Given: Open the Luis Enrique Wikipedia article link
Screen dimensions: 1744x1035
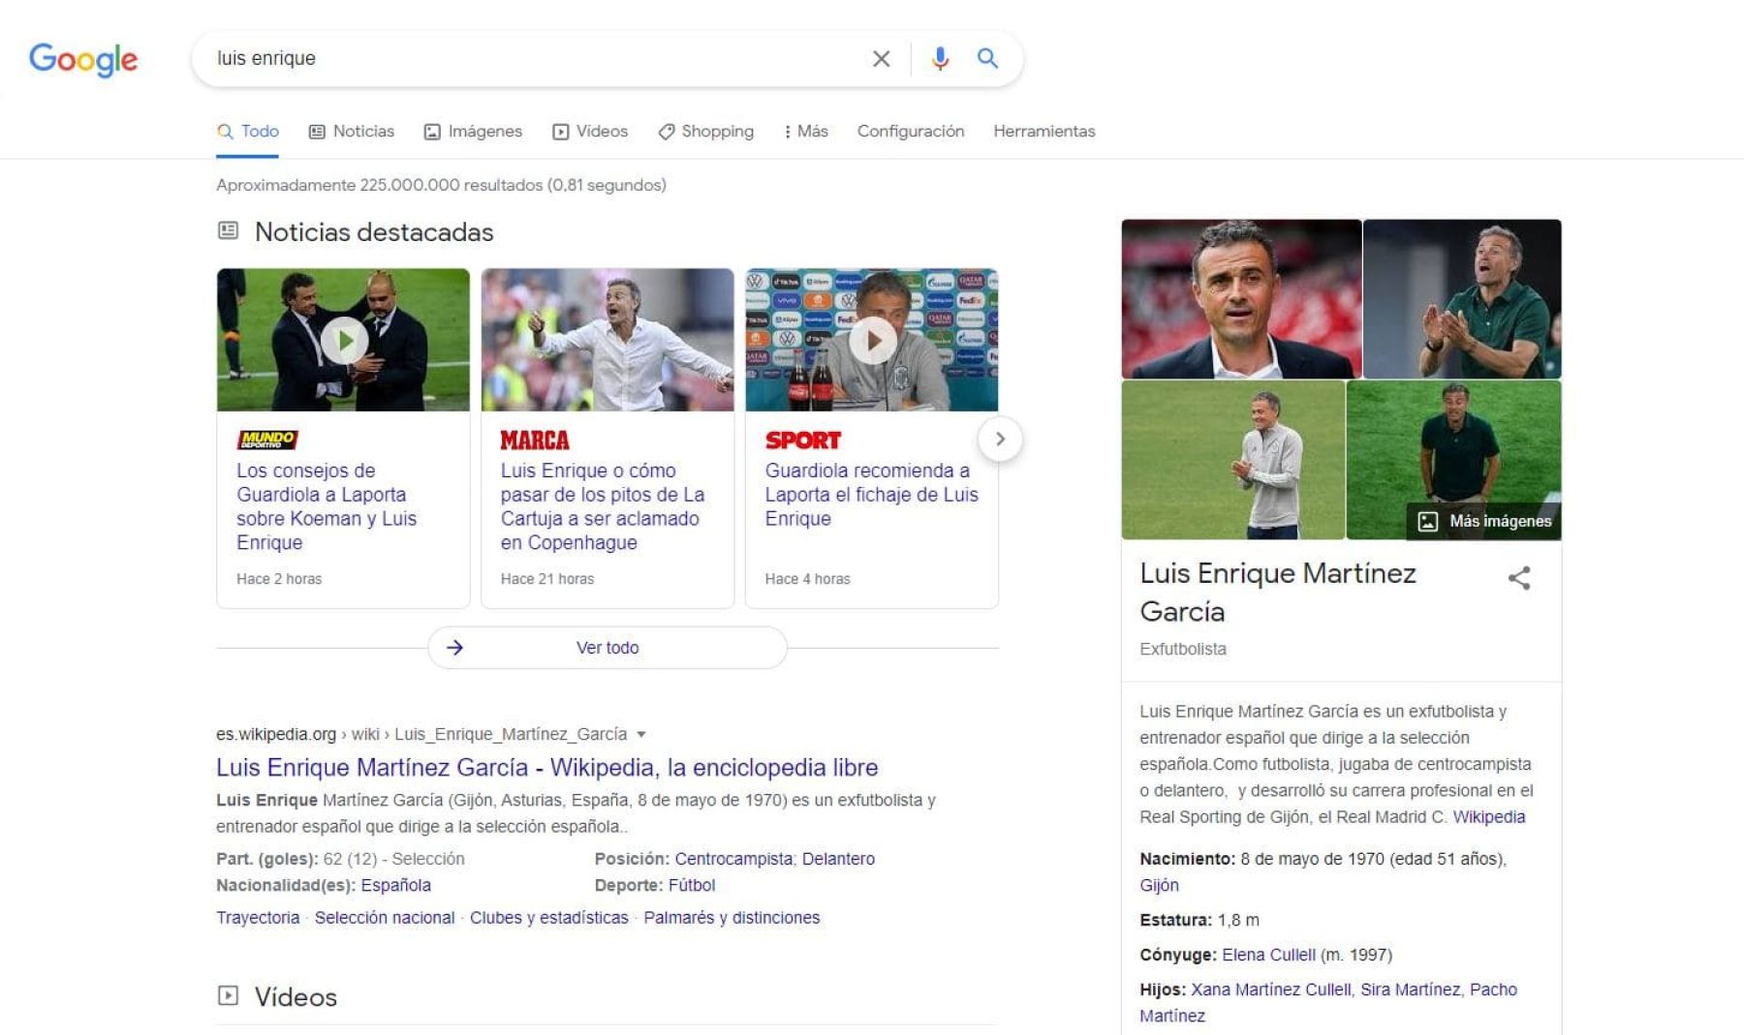Looking at the screenshot, I should [x=546, y=767].
